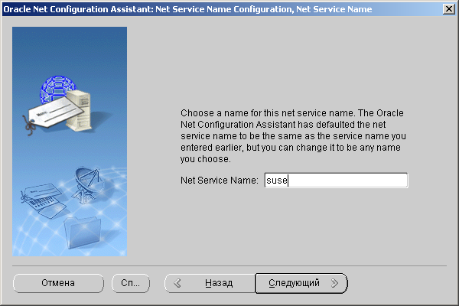The width and height of the screenshot is (459, 306).
Task: Go back using the Назад button
Action: 210,283
